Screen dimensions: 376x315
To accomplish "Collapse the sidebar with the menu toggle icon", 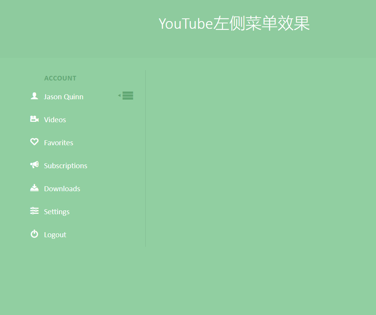I will pos(126,95).
